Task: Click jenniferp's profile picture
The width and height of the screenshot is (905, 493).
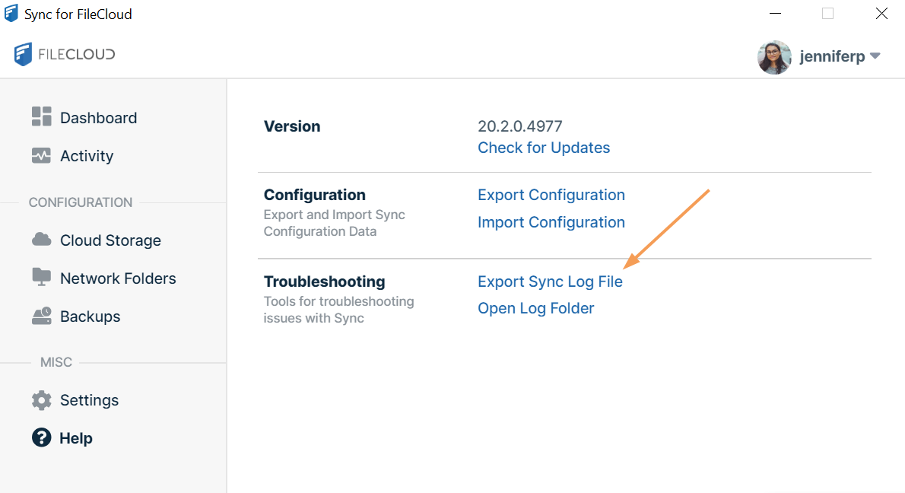Action: 774,56
